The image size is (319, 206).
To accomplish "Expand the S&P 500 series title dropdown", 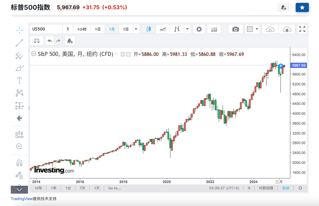I will click(116, 54).
